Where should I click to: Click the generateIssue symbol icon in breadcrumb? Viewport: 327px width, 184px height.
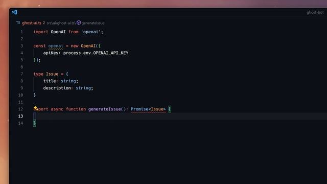[79, 22]
